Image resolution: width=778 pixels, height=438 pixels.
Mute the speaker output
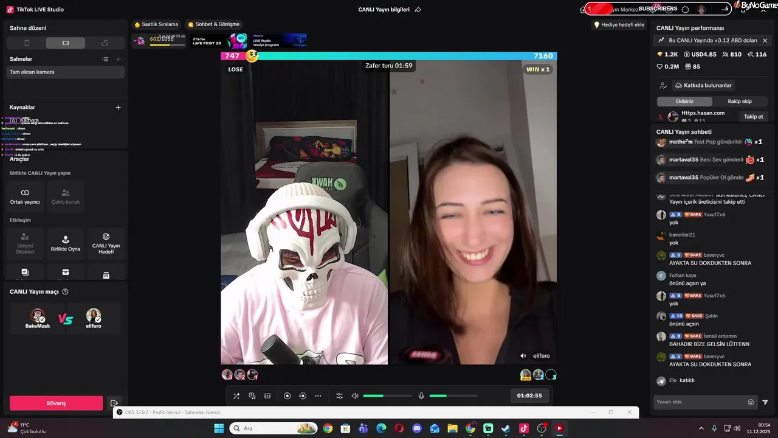(355, 396)
